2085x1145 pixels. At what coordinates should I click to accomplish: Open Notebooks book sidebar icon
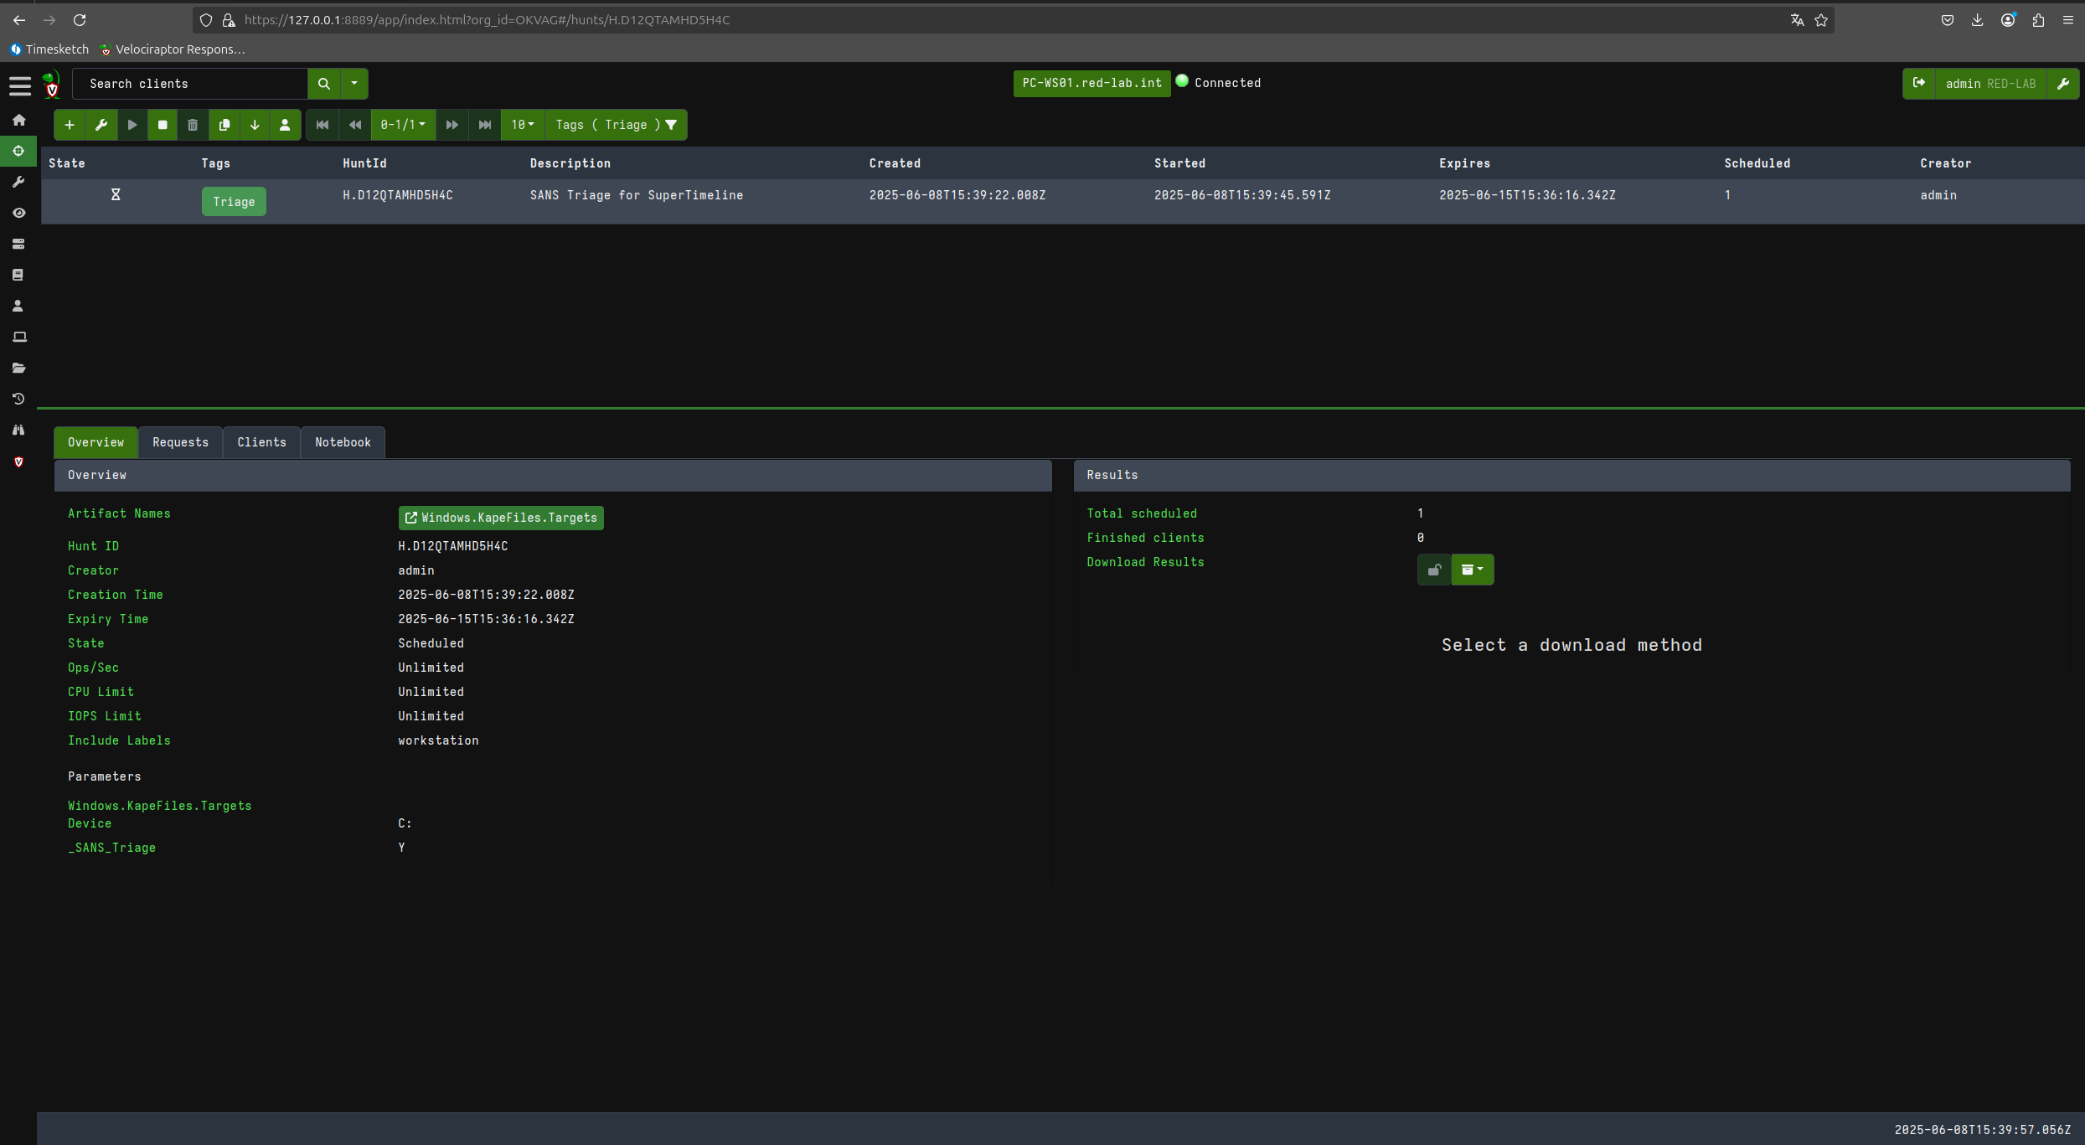click(18, 275)
